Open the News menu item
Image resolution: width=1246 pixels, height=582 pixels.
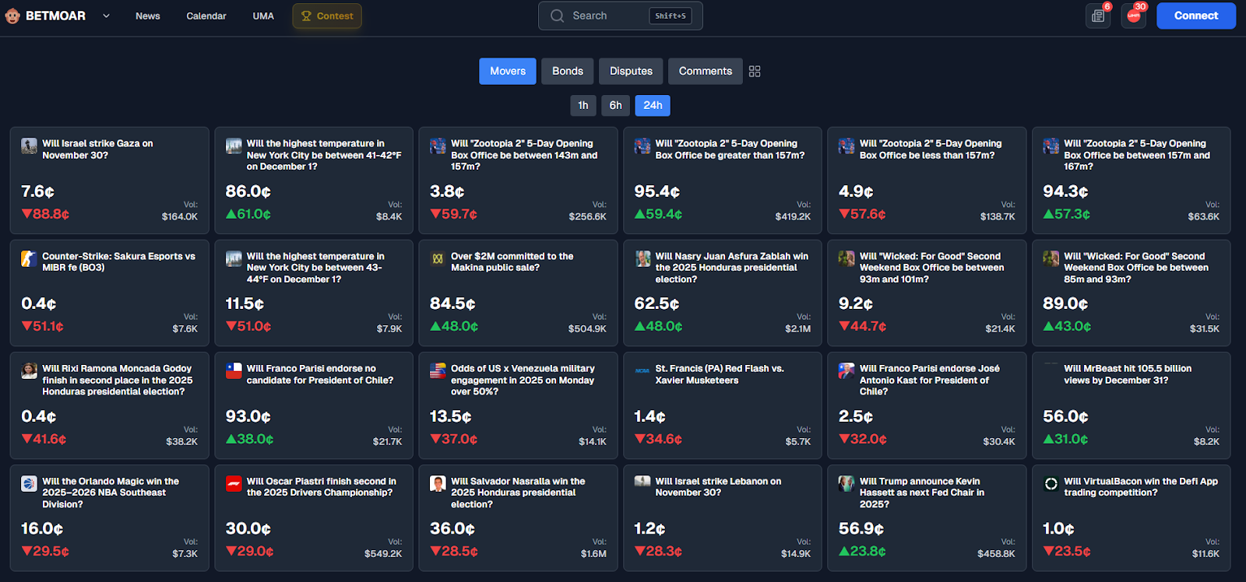tap(147, 16)
